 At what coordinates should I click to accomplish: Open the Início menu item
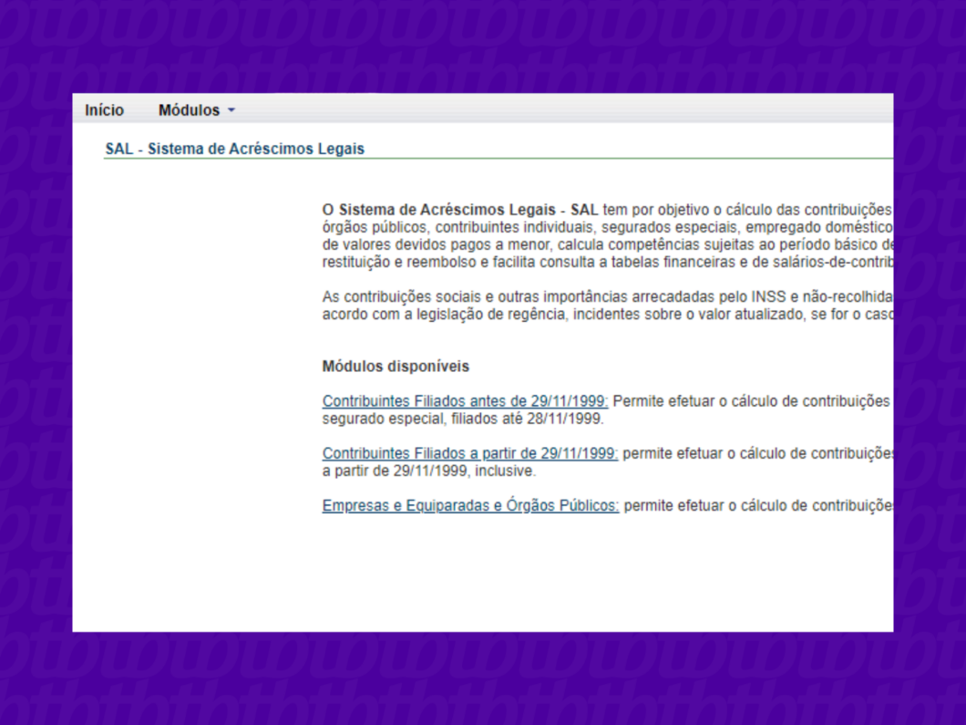tap(104, 110)
